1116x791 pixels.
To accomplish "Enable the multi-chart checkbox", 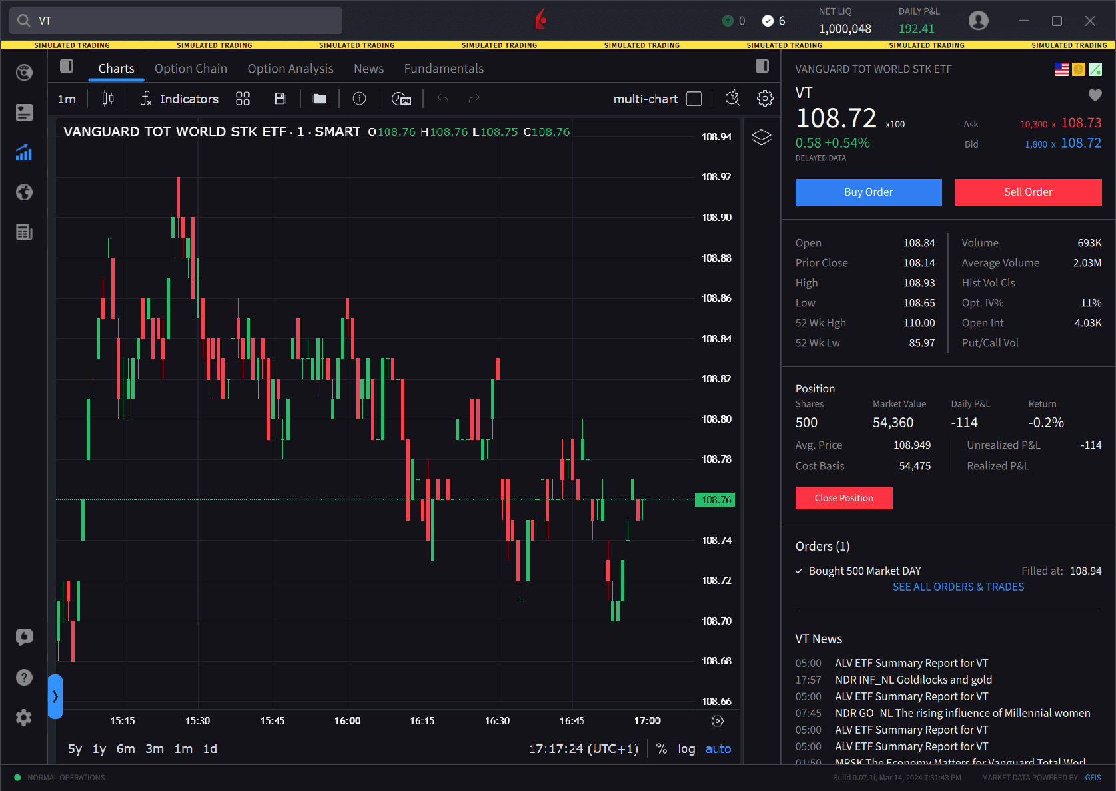I will [694, 99].
